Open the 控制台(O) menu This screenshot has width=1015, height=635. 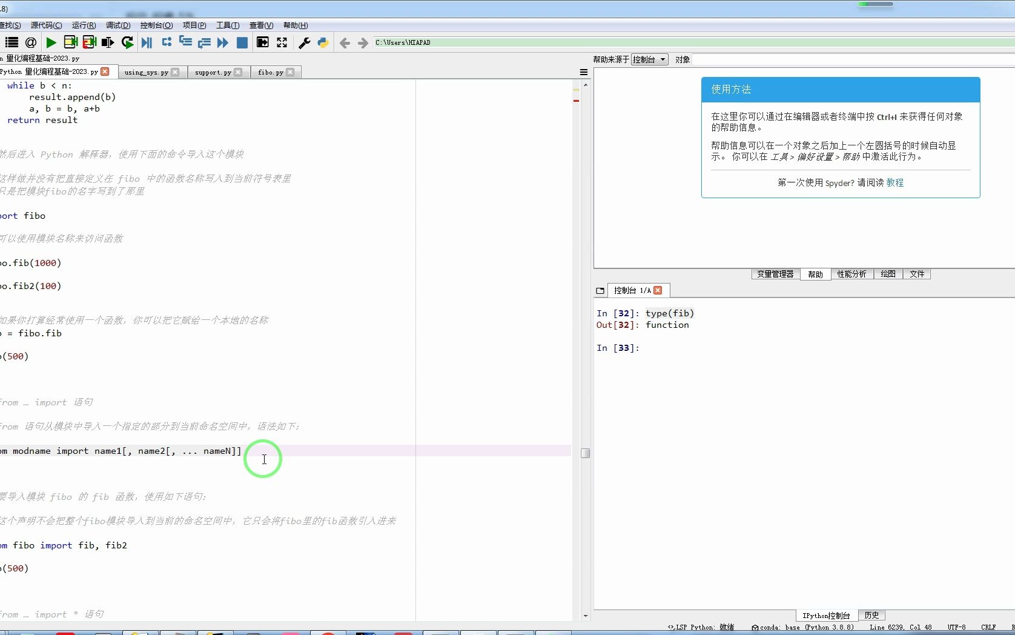[156, 25]
